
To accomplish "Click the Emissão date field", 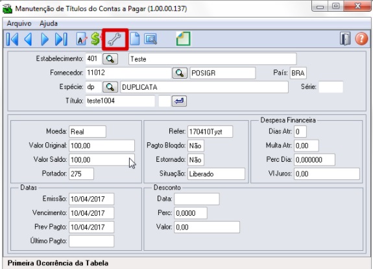I will [91, 199].
